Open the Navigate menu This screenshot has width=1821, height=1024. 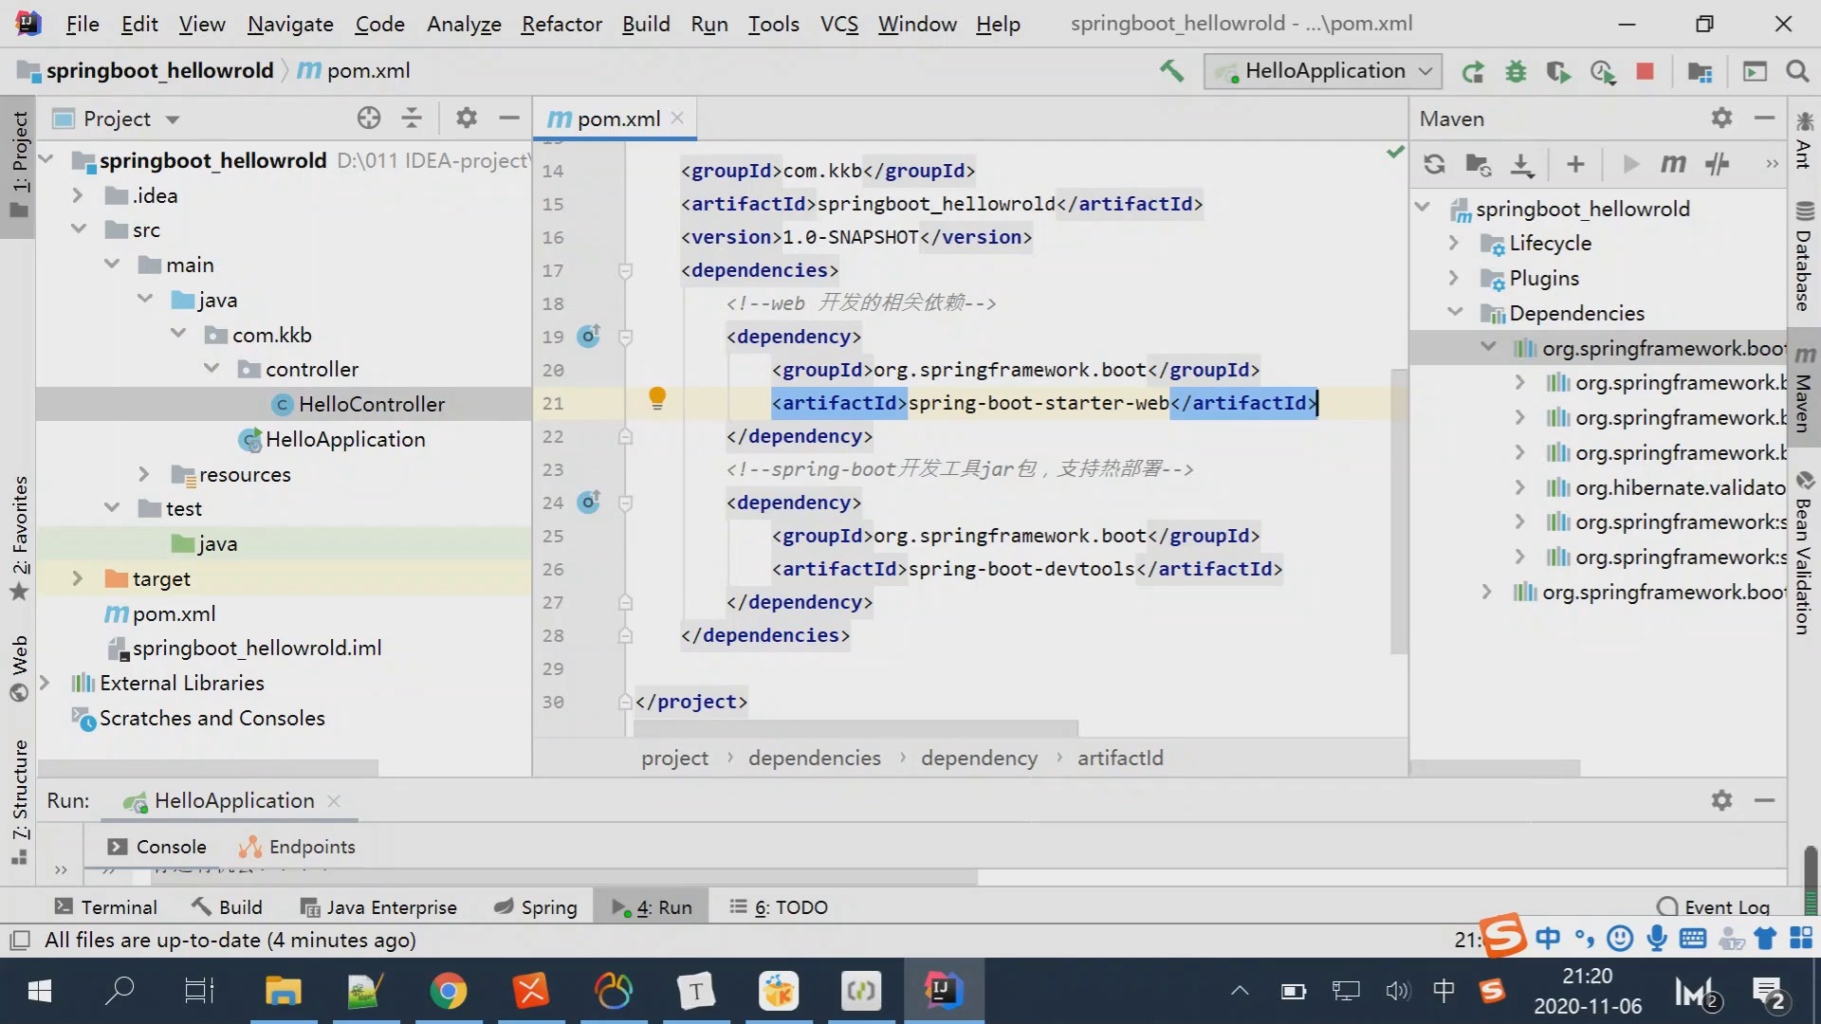(290, 24)
